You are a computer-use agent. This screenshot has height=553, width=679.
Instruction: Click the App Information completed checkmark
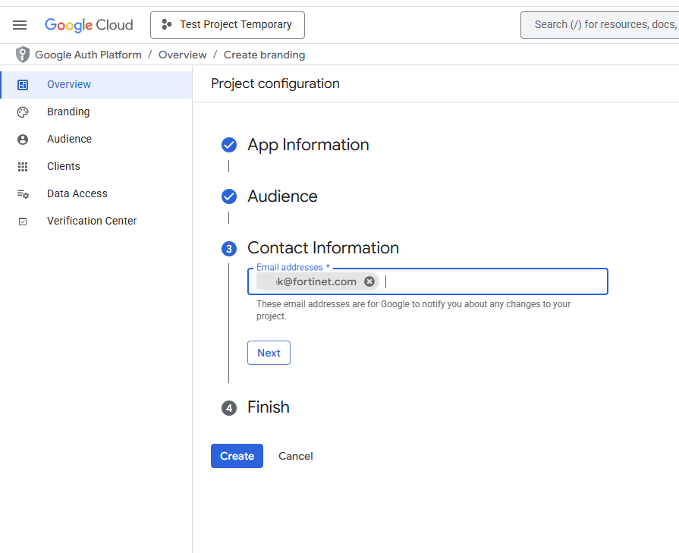(x=229, y=144)
